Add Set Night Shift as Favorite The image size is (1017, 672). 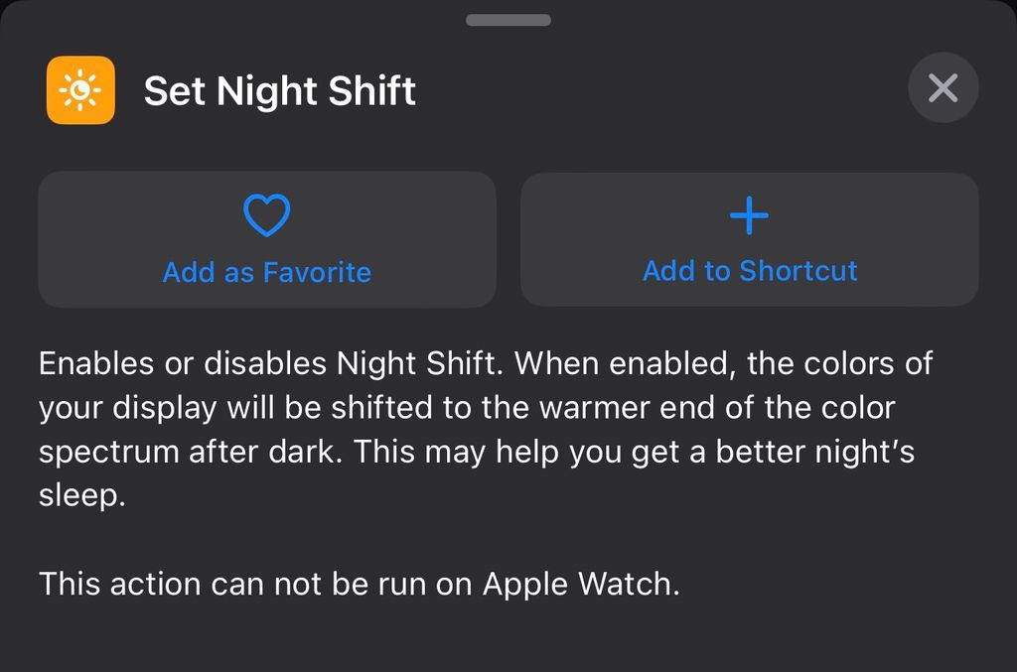click(x=267, y=239)
